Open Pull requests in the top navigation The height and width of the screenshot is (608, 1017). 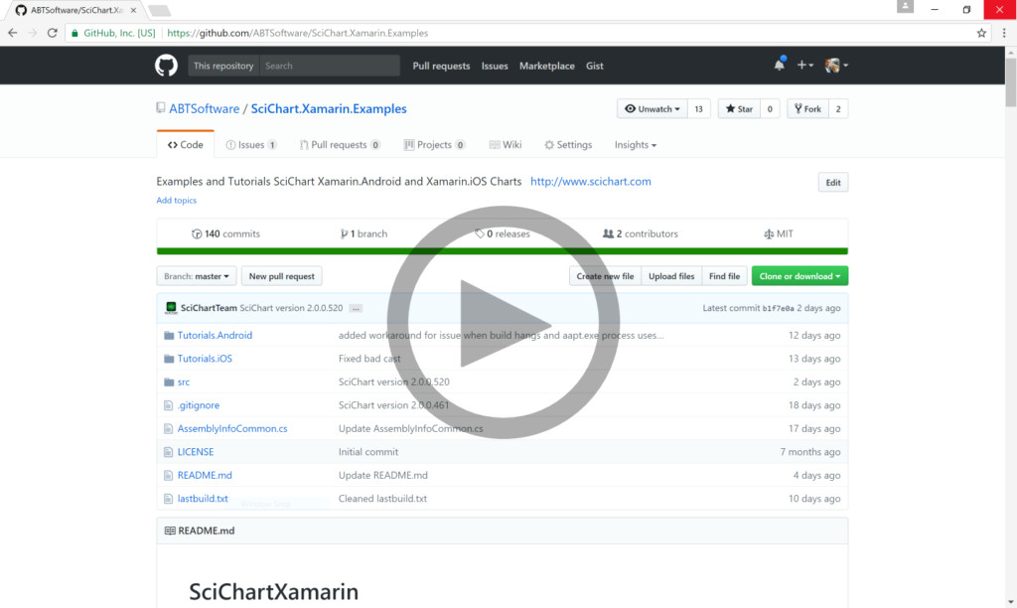(x=441, y=66)
